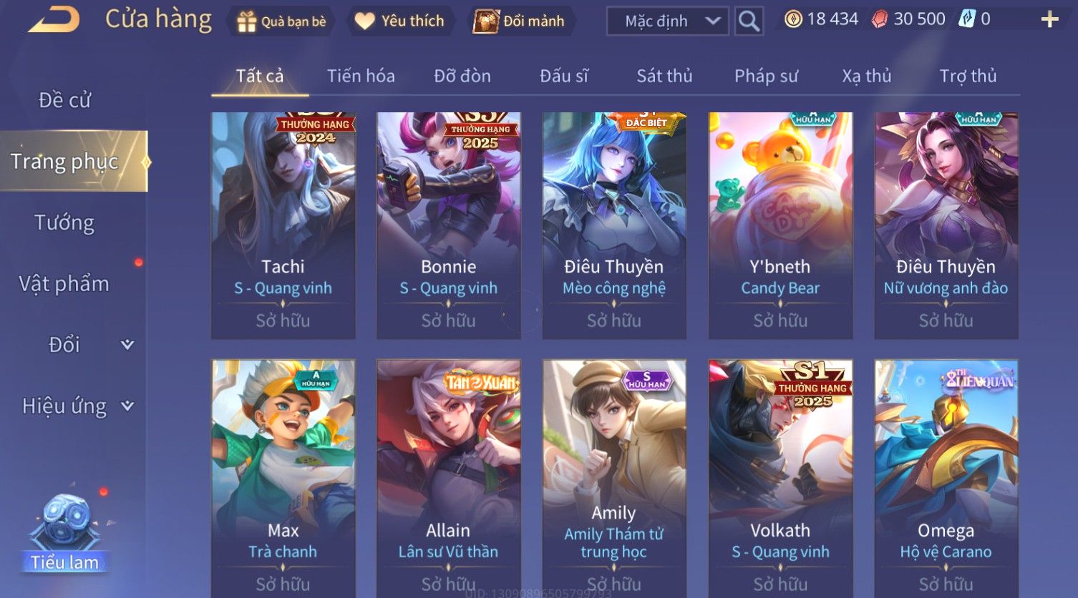1078x598 pixels.
Task: Expand the Hiệu ứng sidebar section
Action: coord(127,406)
